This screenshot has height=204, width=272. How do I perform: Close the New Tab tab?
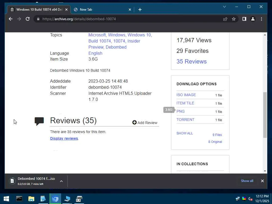pyautogui.click(x=130, y=10)
